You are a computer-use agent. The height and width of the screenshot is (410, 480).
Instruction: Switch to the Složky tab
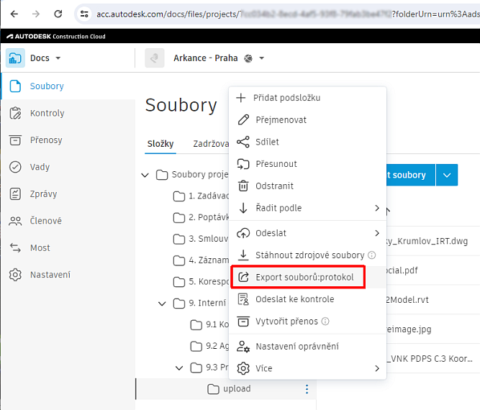(x=160, y=144)
